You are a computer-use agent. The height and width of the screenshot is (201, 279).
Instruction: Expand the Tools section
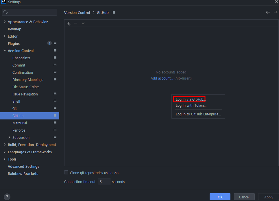[x=5, y=159]
